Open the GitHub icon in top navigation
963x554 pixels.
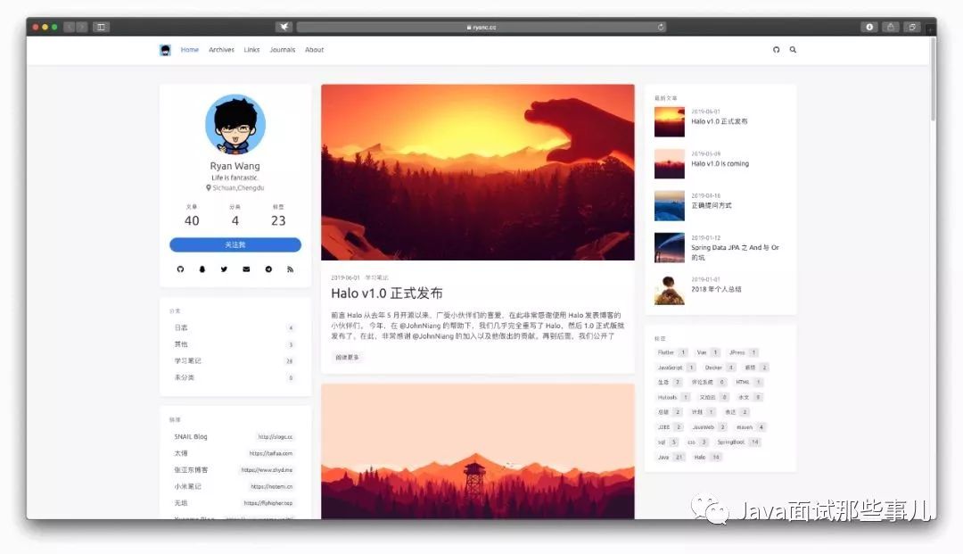point(777,50)
